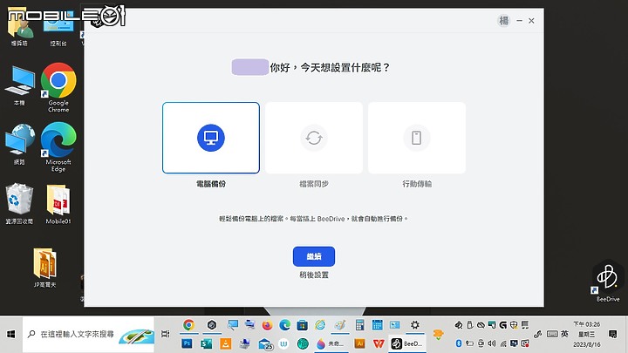Click the Logitech G tray icon
628x353 pixels.
point(503,325)
